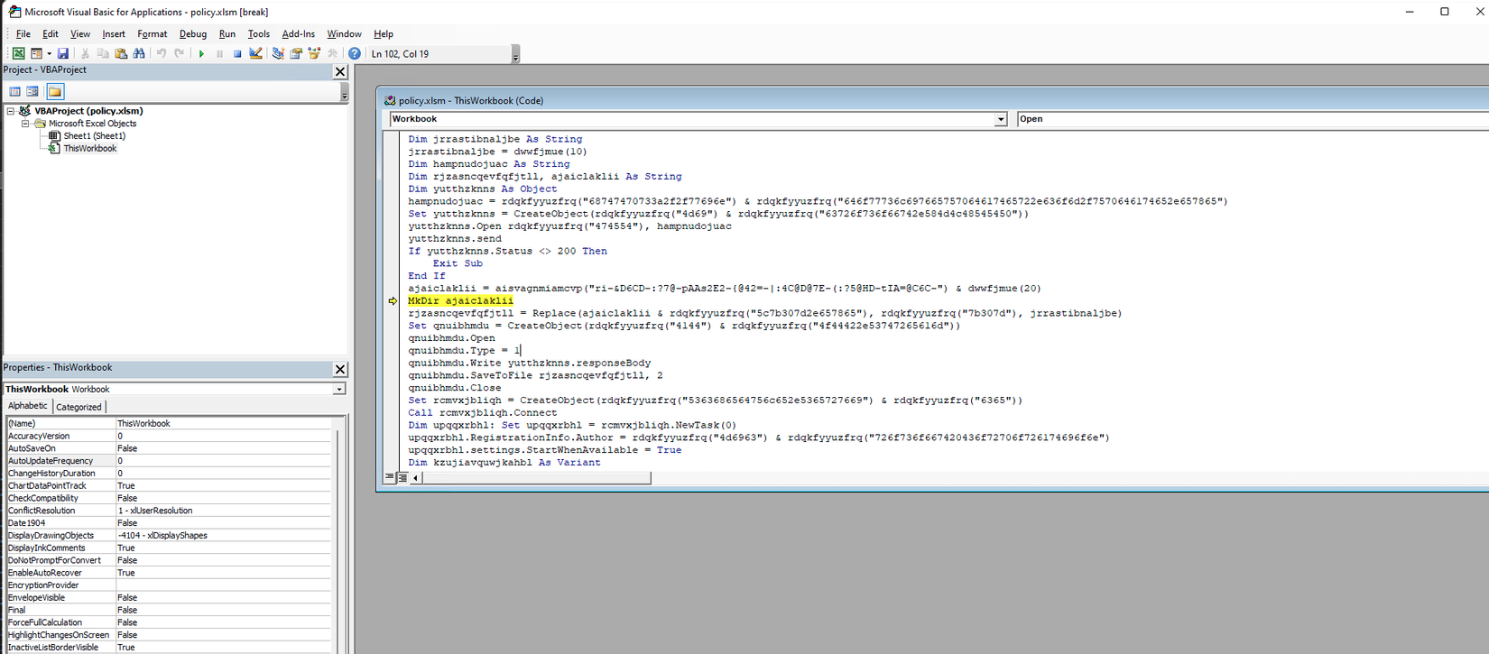Screen dimensions: 1489x654
Task: Collapse the VBAProject (policy.xlsm) tree node
Action: pyautogui.click(x=11, y=111)
